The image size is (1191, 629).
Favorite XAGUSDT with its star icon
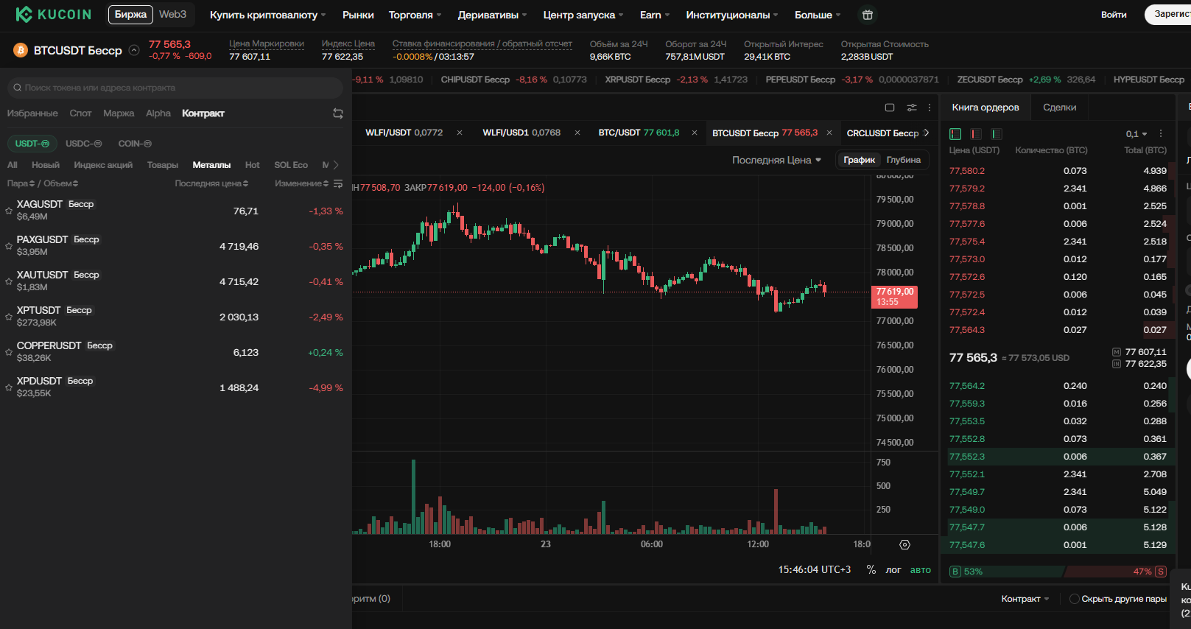(9, 211)
